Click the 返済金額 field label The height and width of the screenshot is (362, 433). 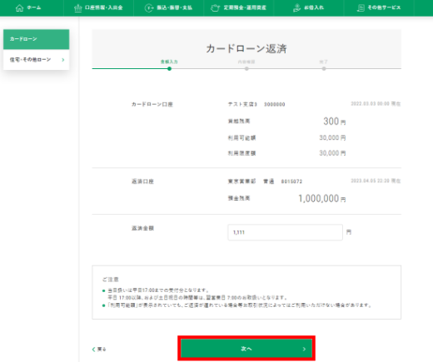click(x=142, y=228)
